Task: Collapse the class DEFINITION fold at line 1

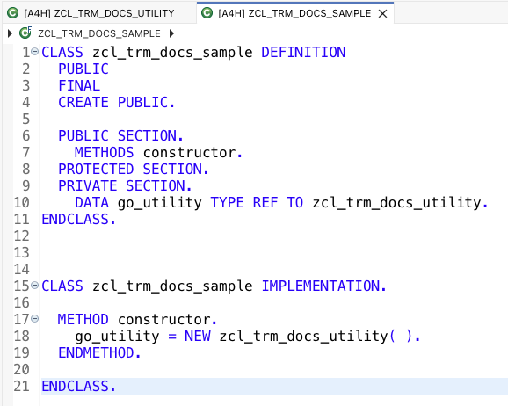Action: point(34,52)
